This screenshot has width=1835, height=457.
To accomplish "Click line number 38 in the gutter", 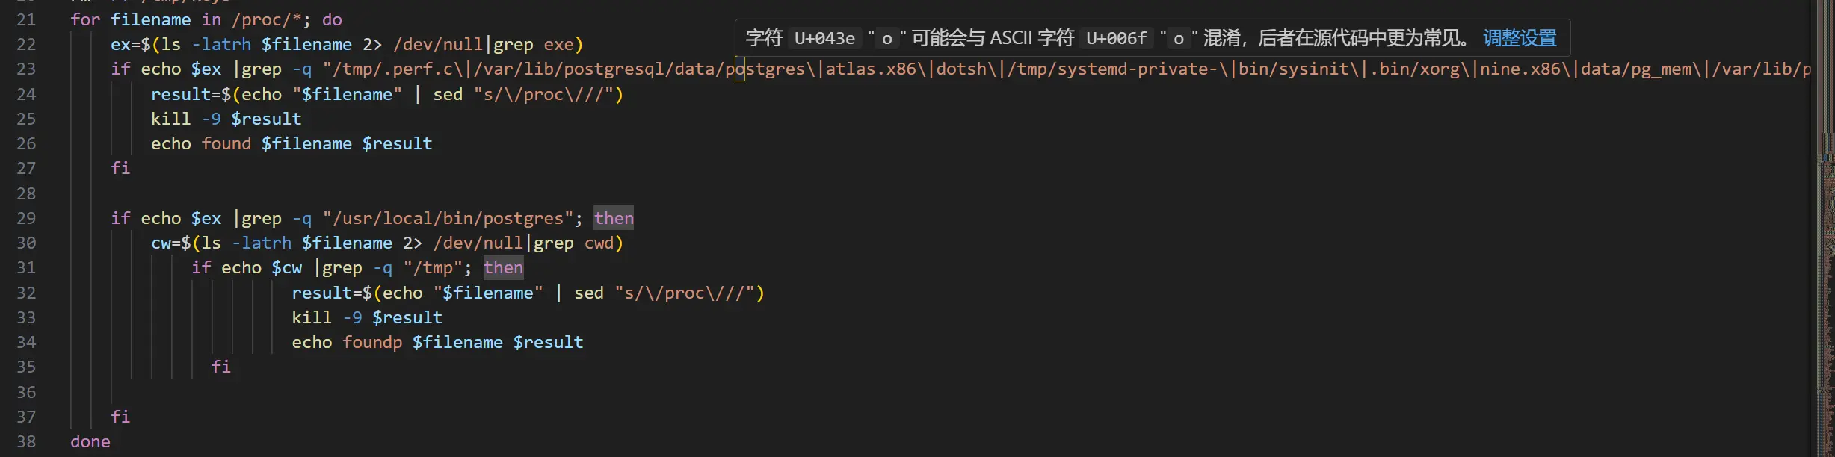I will 26,441.
